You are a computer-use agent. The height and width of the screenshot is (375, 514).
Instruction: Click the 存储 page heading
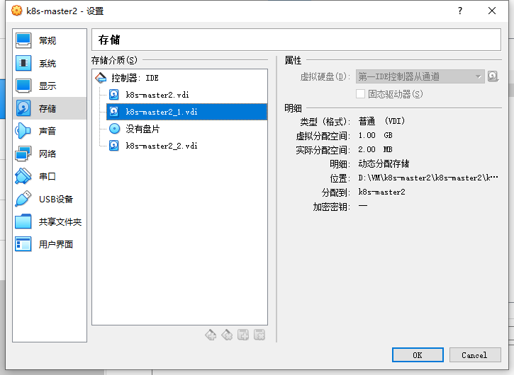pos(109,40)
